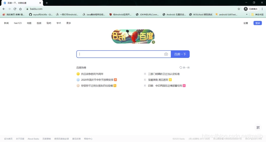Open the hao123 navigation link
Viewport: 266px width, 142px height.
click(x=18, y=23)
